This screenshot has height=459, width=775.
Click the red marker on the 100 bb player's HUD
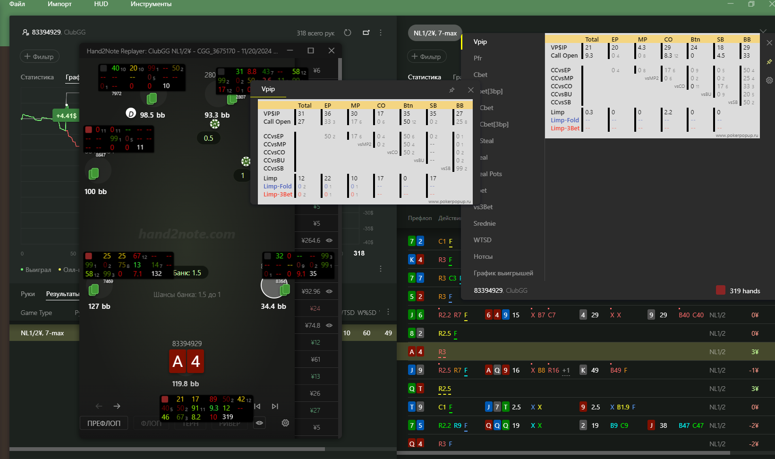click(88, 130)
